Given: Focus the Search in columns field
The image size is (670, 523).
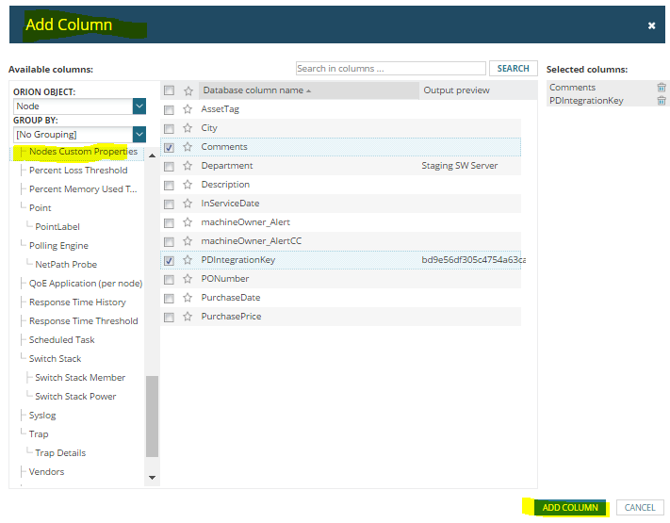Looking at the screenshot, I should (x=390, y=69).
